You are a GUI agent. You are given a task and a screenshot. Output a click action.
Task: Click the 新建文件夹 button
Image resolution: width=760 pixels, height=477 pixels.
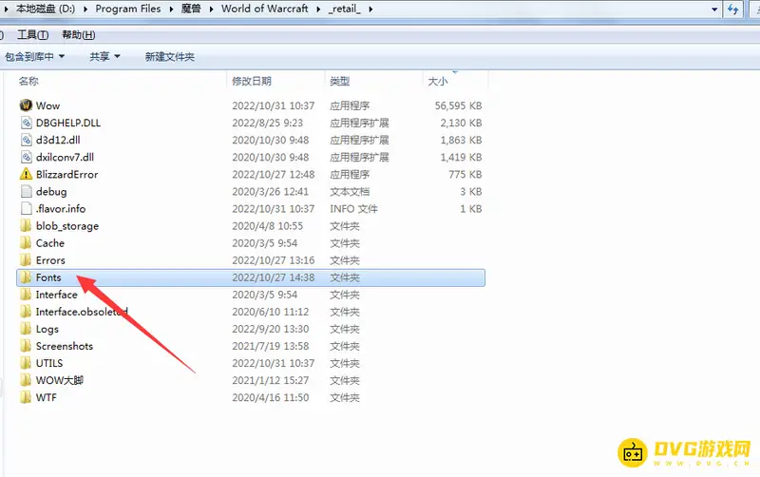[x=170, y=57]
